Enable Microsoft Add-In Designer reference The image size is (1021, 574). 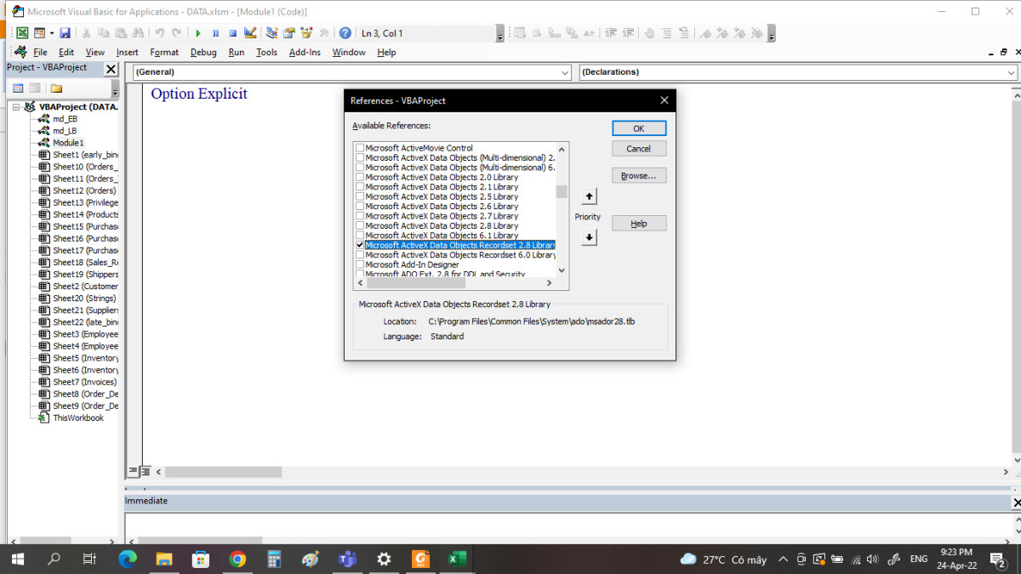click(x=360, y=264)
